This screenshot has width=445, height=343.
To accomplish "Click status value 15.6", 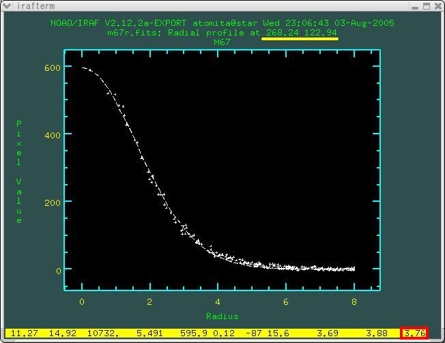I will click(x=278, y=333).
